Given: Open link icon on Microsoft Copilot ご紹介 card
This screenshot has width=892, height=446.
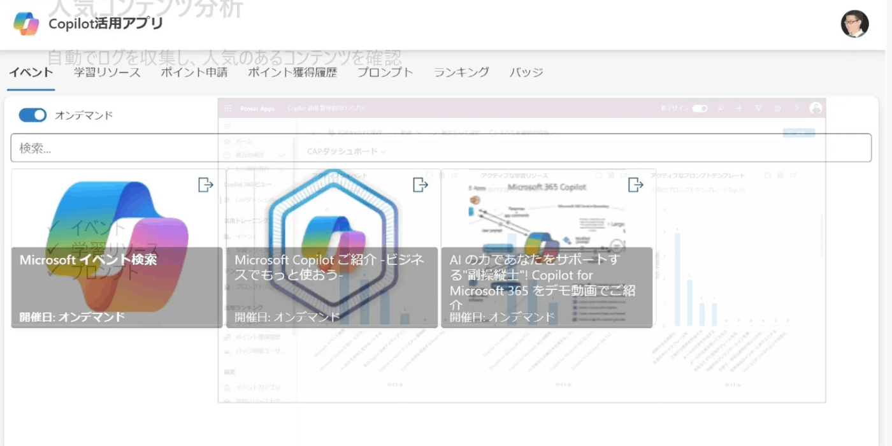Looking at the screenshot, I should [x=421, y=185].
